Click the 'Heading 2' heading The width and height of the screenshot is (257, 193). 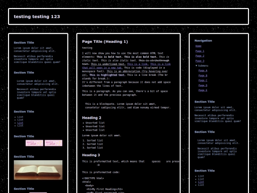(x=92, y=118)
